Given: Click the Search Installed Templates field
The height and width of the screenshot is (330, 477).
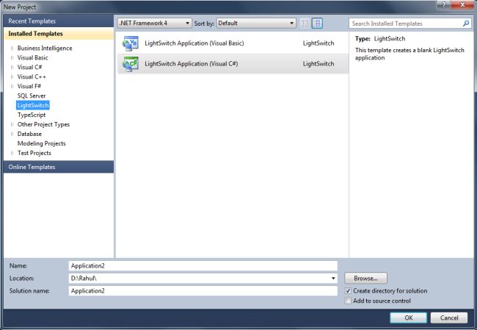Looking at the screenshot, I should (x=409, y=24).
